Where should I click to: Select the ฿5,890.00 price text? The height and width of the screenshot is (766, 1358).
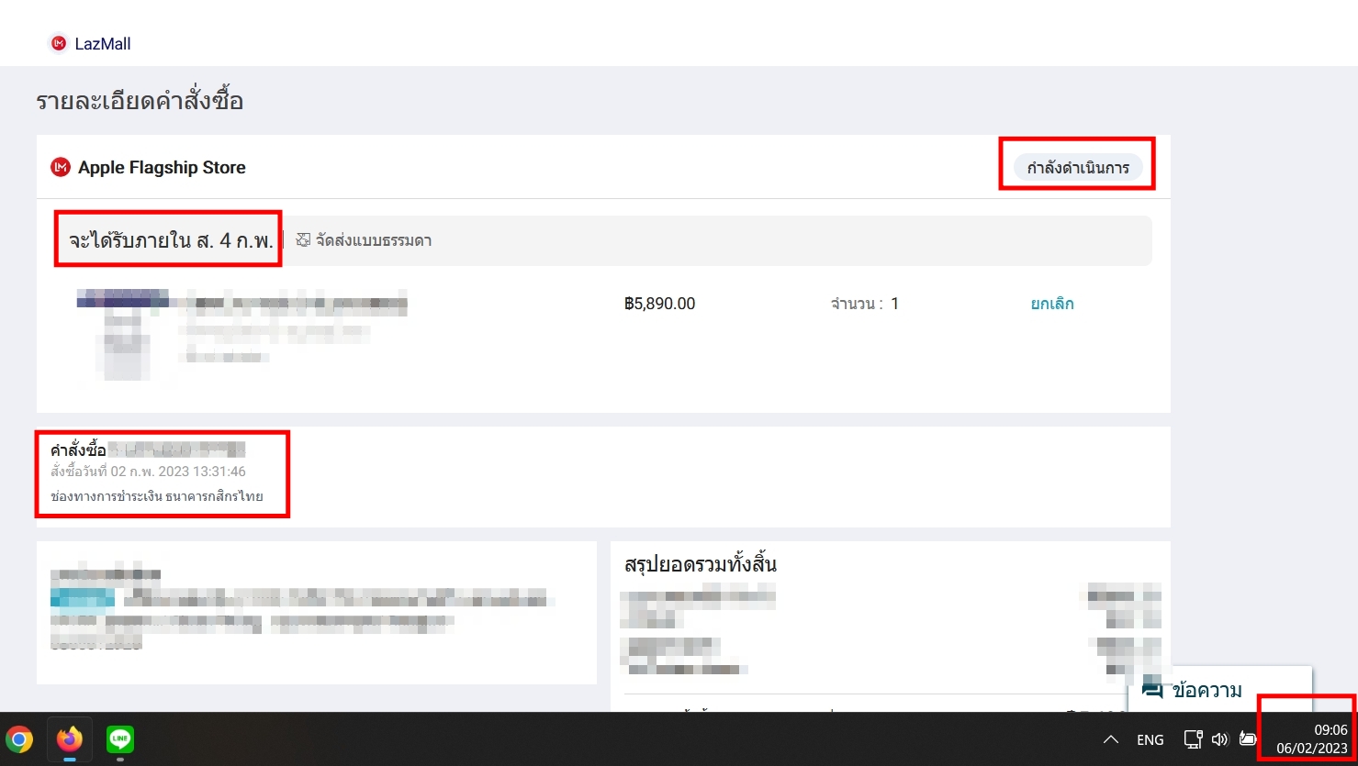tap(660, 304)
